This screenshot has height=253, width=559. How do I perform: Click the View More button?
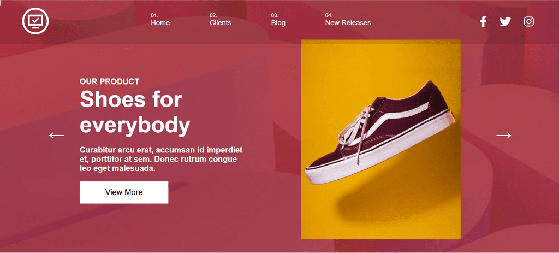[124, 192]
